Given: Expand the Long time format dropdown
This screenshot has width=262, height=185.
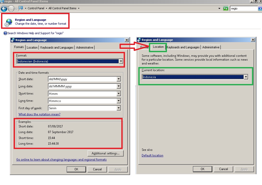Looking at the screenshot, I should [x=119, y=101].
